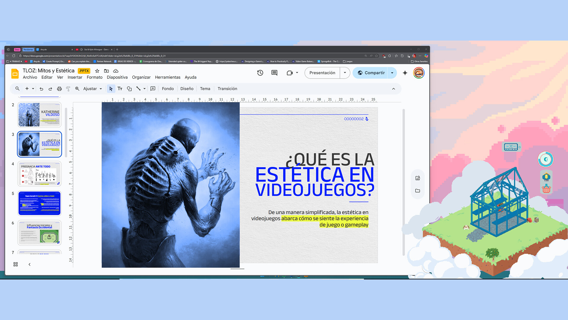The width and height of the screenshot is (568, 320).
Task: Open the Herramientas menu
Action: 167,77
